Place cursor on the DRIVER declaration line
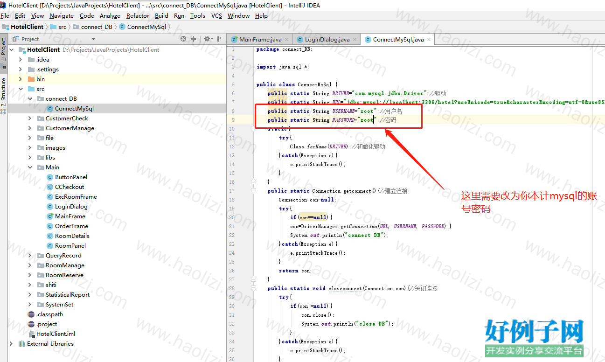The width and height of the screenshot is (605, 362). 357,93
